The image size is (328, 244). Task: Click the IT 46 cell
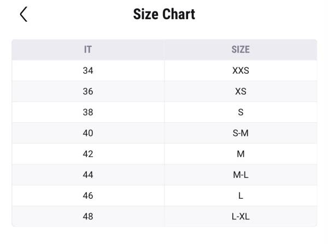(88, 195)
